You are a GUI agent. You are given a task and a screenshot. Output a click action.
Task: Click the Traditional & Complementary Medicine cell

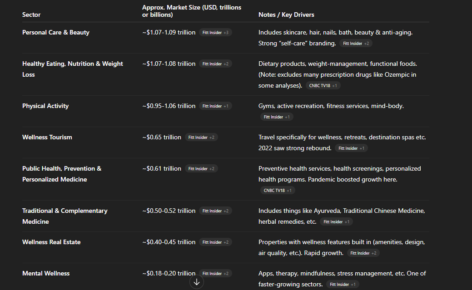click(65, 216)
